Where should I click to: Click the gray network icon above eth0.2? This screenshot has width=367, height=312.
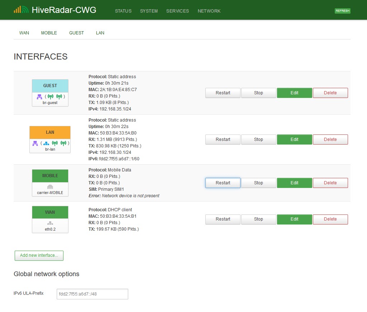click(x=50, y=223)
